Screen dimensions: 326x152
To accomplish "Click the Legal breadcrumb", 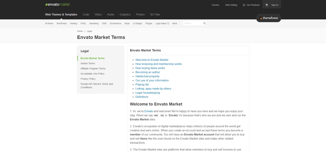I will click(89, 31).
